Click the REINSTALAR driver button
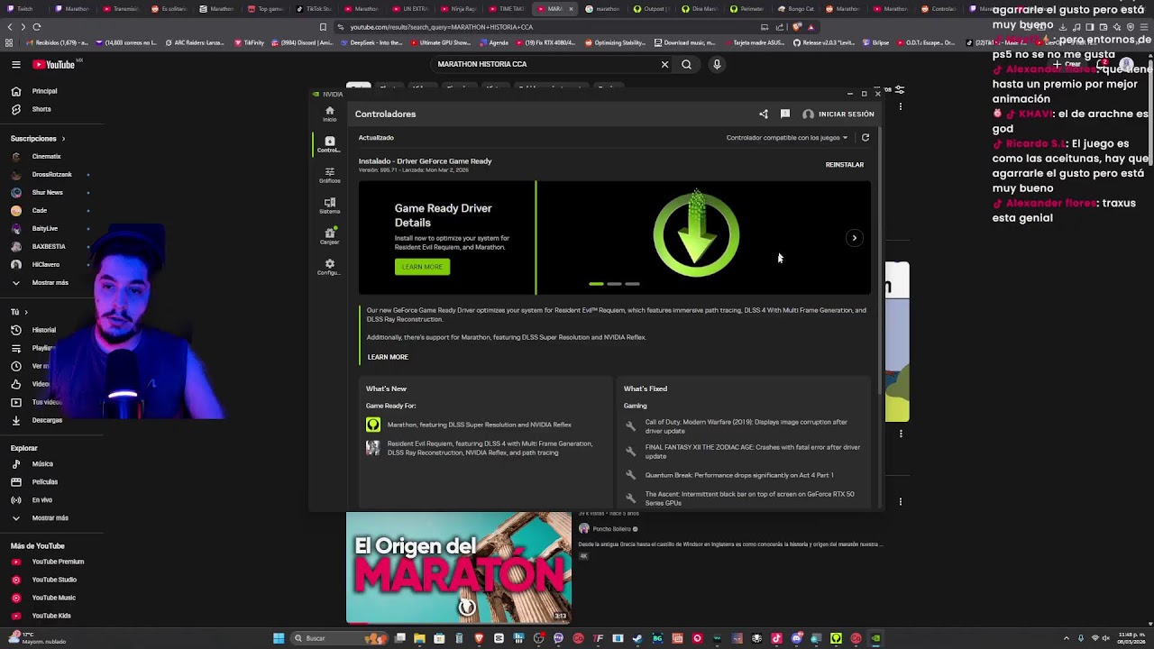Image resolution: width=1154 pixels, height=649 pixels. (x=845, y=165)
